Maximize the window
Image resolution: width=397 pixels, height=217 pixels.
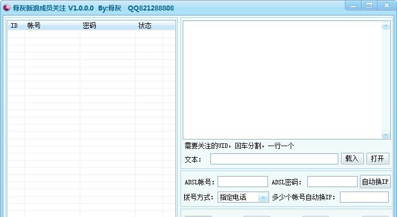369,6
